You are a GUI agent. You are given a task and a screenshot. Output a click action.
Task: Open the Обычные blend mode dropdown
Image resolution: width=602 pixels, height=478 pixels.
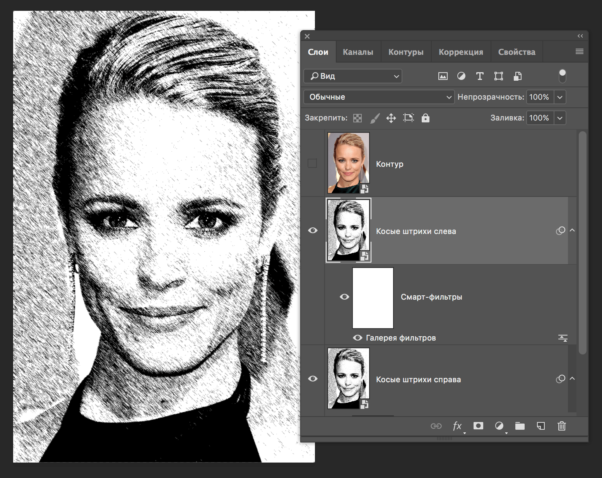click(x=378, y=97)
